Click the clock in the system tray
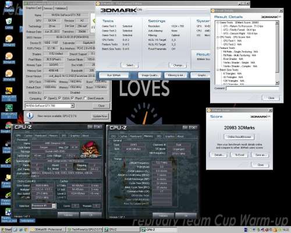Screen dimensions: 291x233 (x=286, y=230)
